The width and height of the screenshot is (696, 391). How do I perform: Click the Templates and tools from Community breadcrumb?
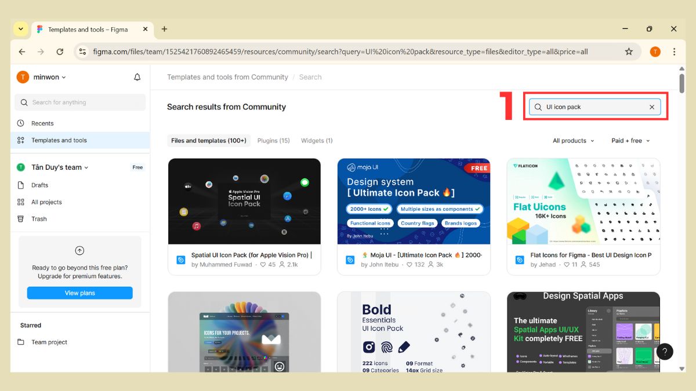coord(227,77)
